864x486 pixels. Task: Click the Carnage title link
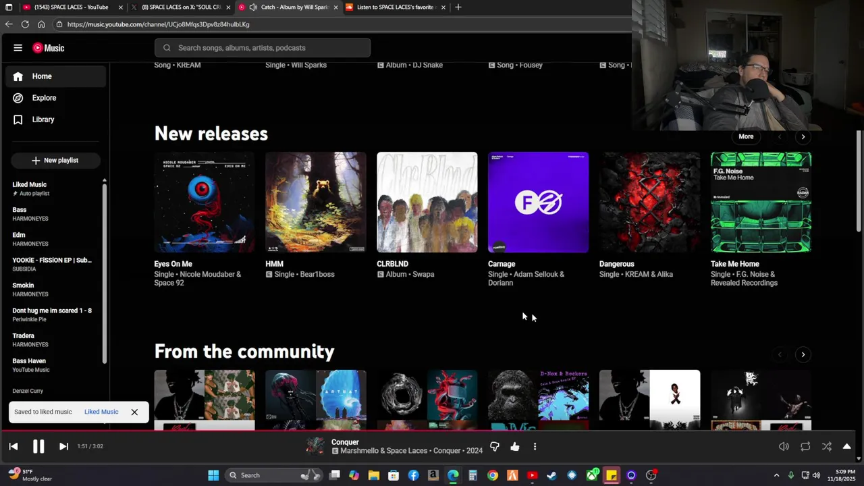tap(502, 264)
